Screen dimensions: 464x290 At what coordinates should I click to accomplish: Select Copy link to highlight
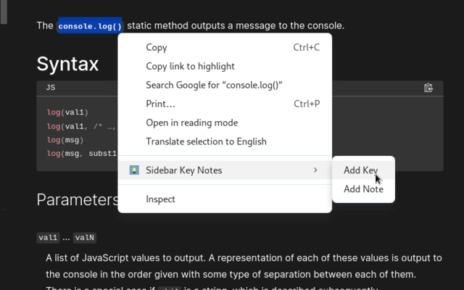click(225, 66)
